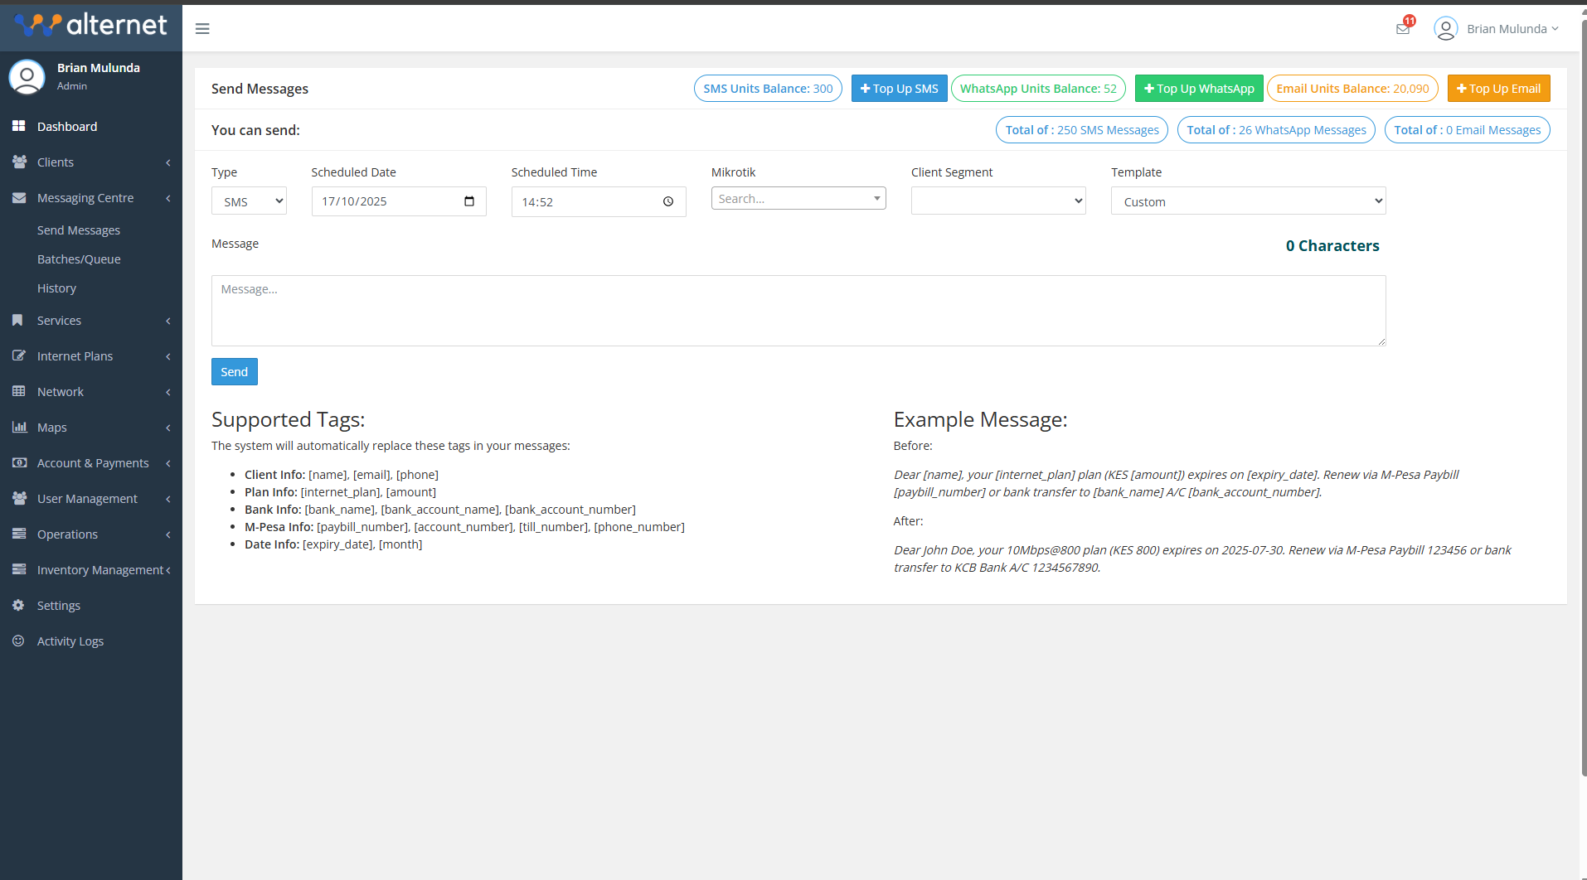Open Batches/Queue in Messaging Centre
This screenshot has height=880, width=1587.
pyautogui.click(x=79, y=259)
